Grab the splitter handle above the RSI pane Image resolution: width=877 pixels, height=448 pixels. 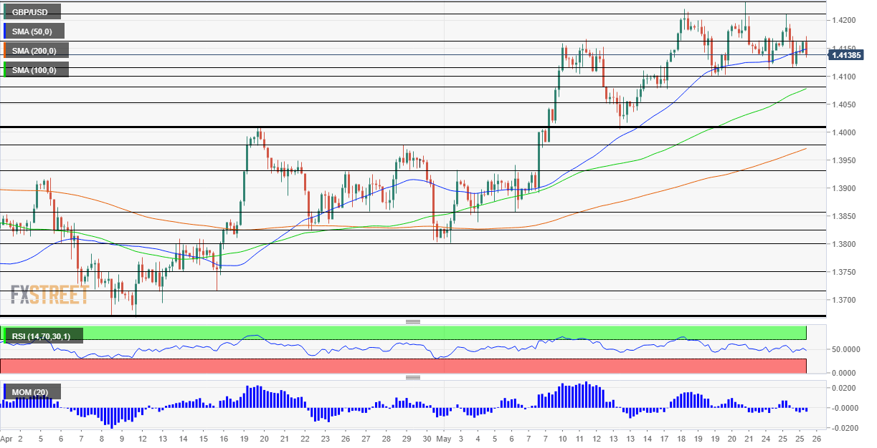(412, 322)
